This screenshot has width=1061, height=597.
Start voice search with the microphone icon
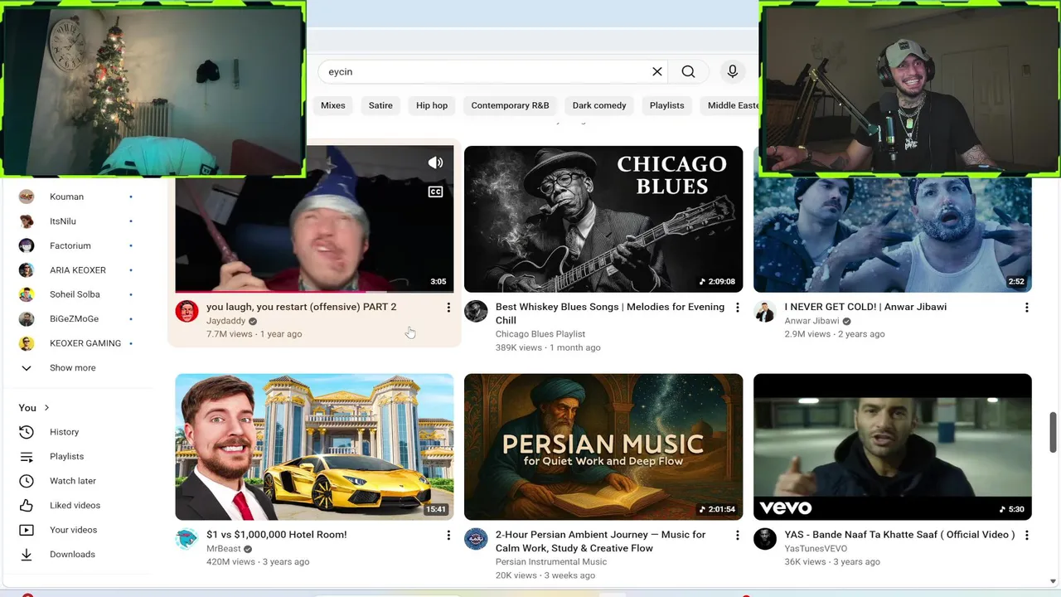(x=733, y=71)
